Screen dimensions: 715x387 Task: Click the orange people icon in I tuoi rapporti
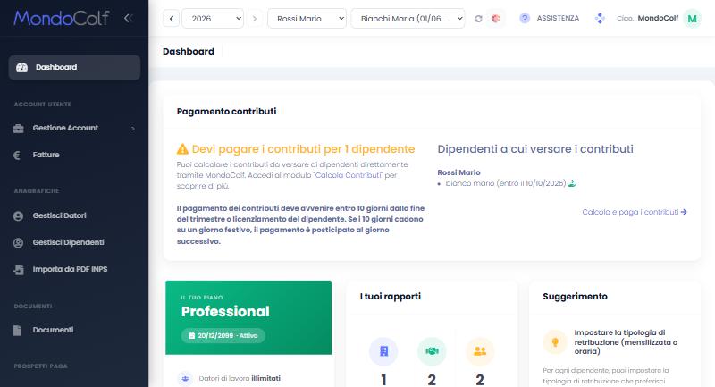pyautogui.click(x=480, y=351)
